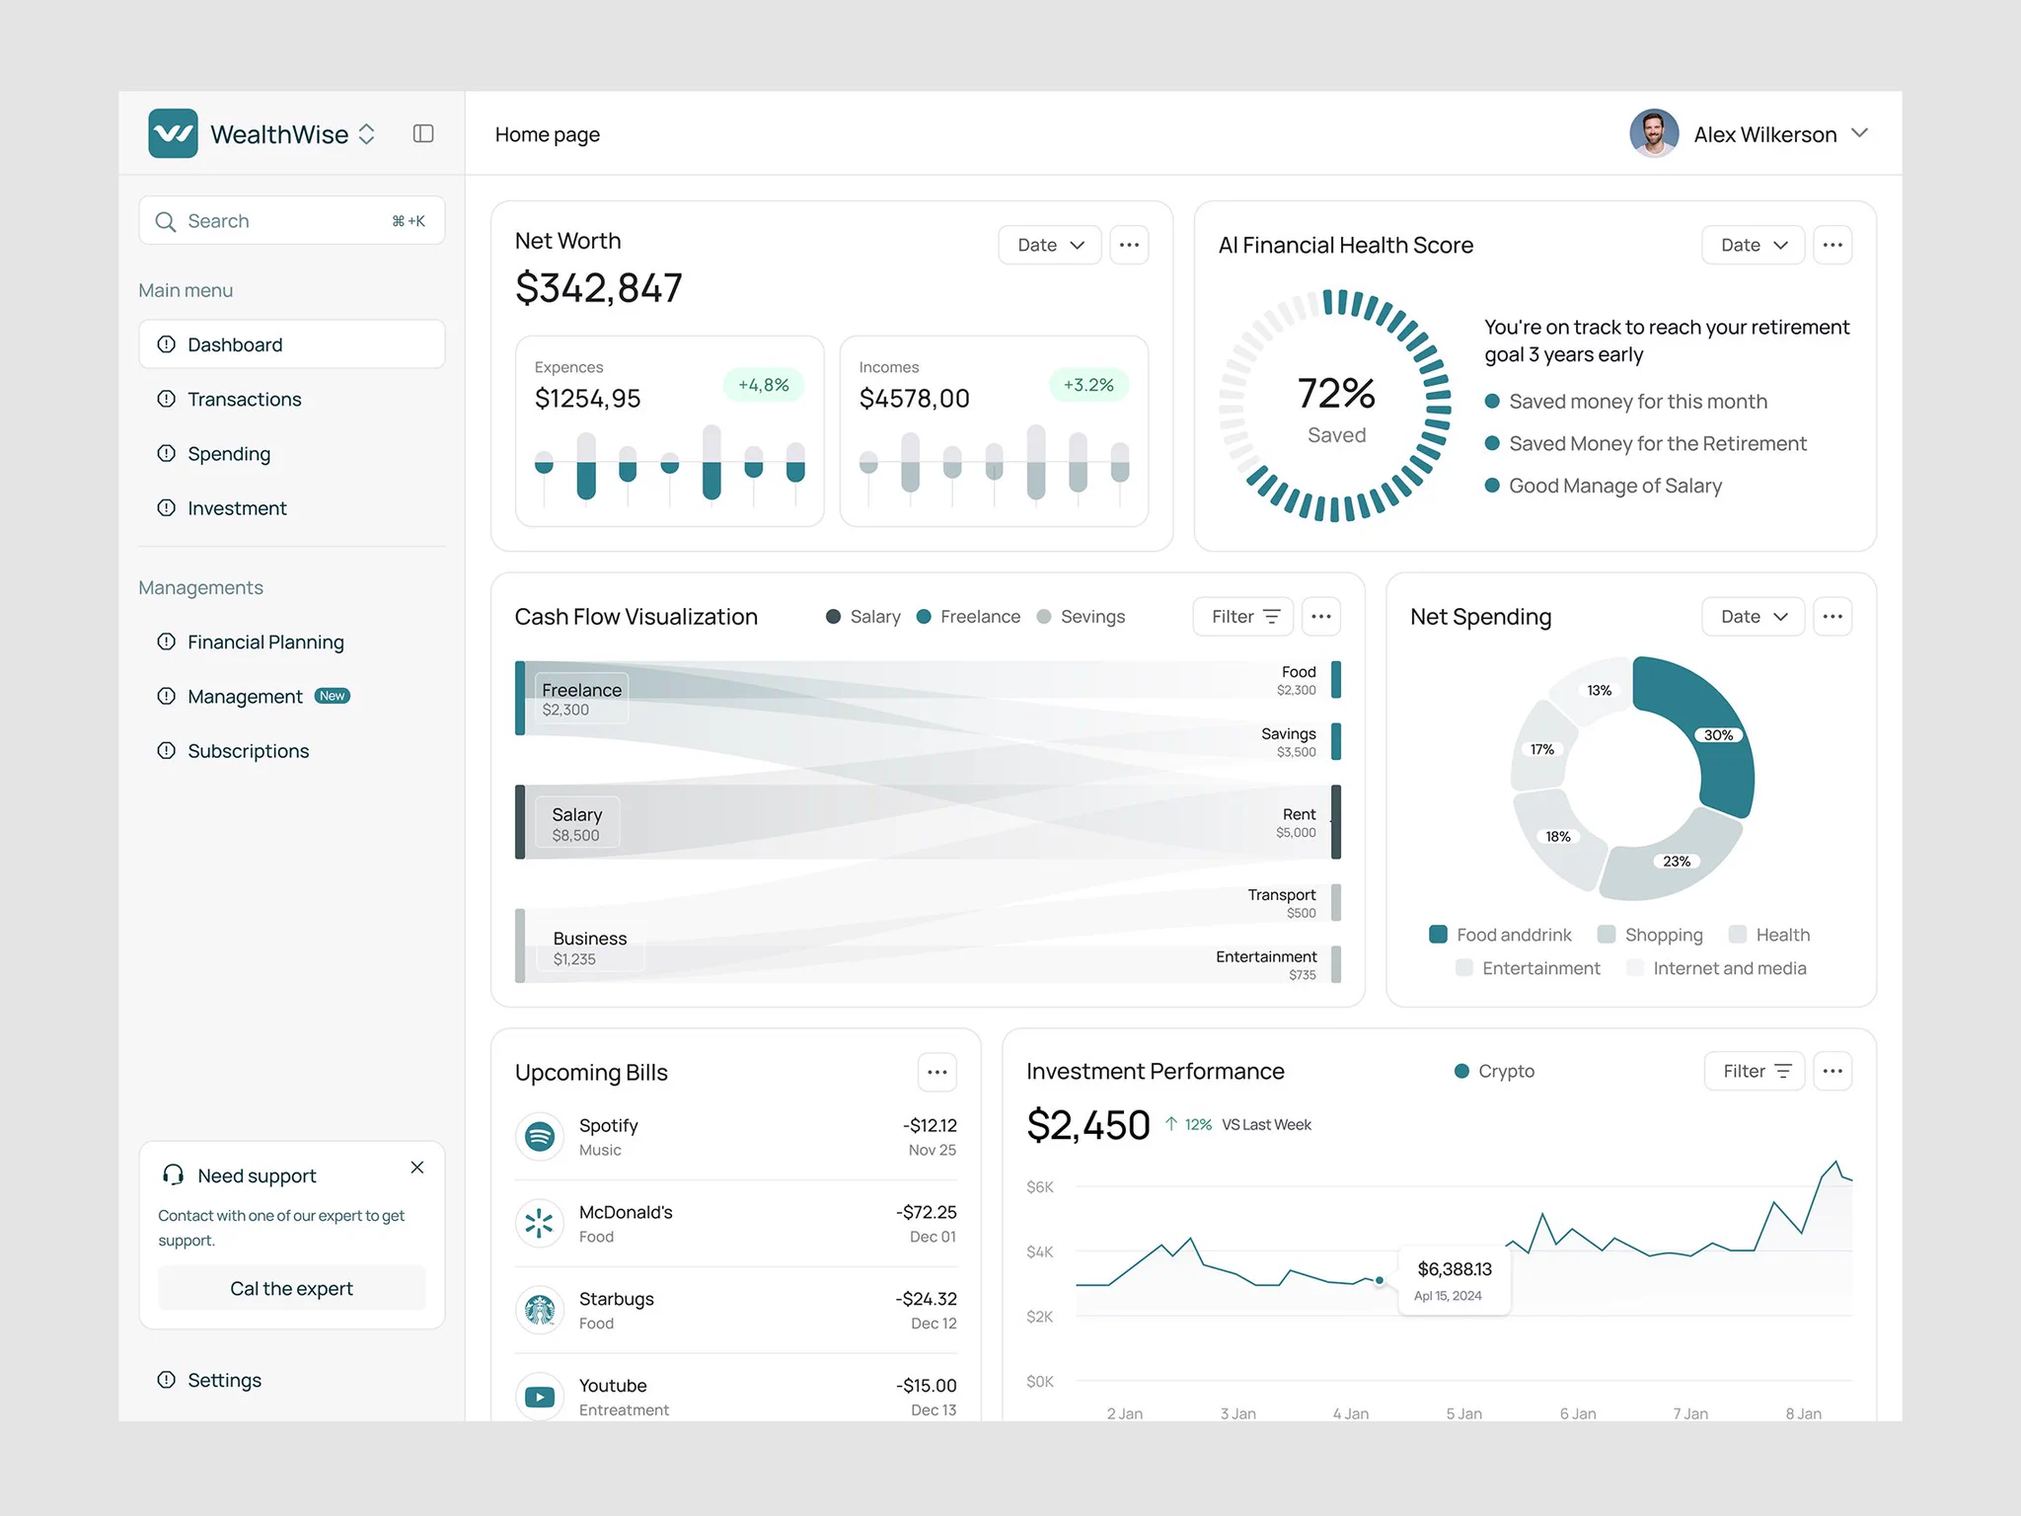Screen dimensions: 2021x1516
Task: Click the WealthWise logo icon
Action: (x=173, y=133)
